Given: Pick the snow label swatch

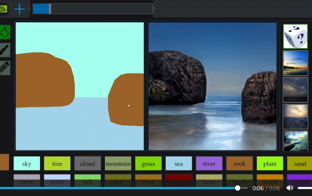Looking at the screenshot, I should pos(27,180).
